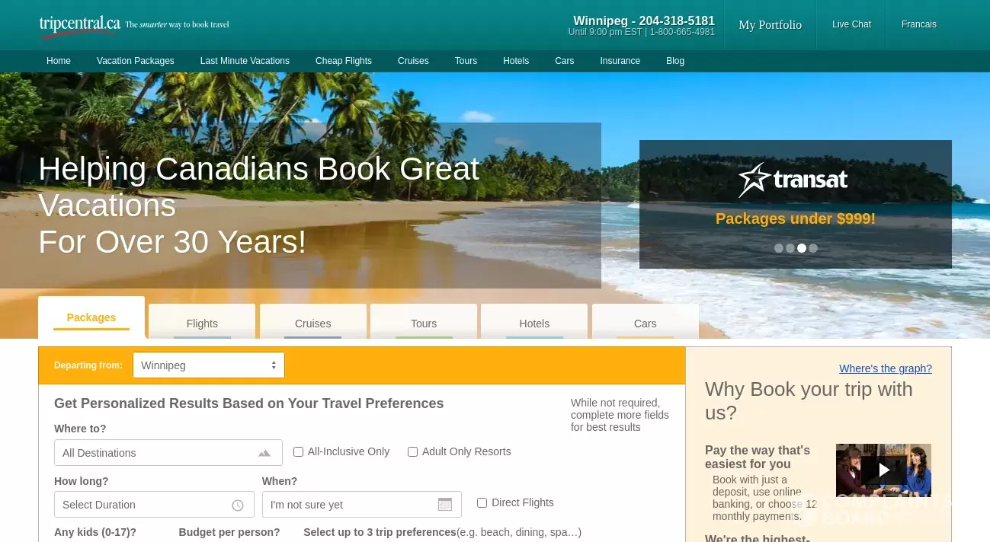Image resolution: width=990 pixels, height=542 pixels.
Task: Open the calendar icon in When field
Action: 445,505
